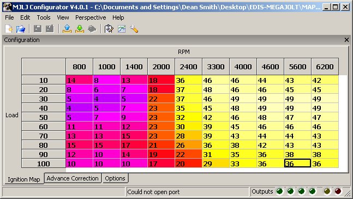Select cell 4 at load 30, 1000 RPM
Viewport: 353px width, 199px height.
(107, 99)
